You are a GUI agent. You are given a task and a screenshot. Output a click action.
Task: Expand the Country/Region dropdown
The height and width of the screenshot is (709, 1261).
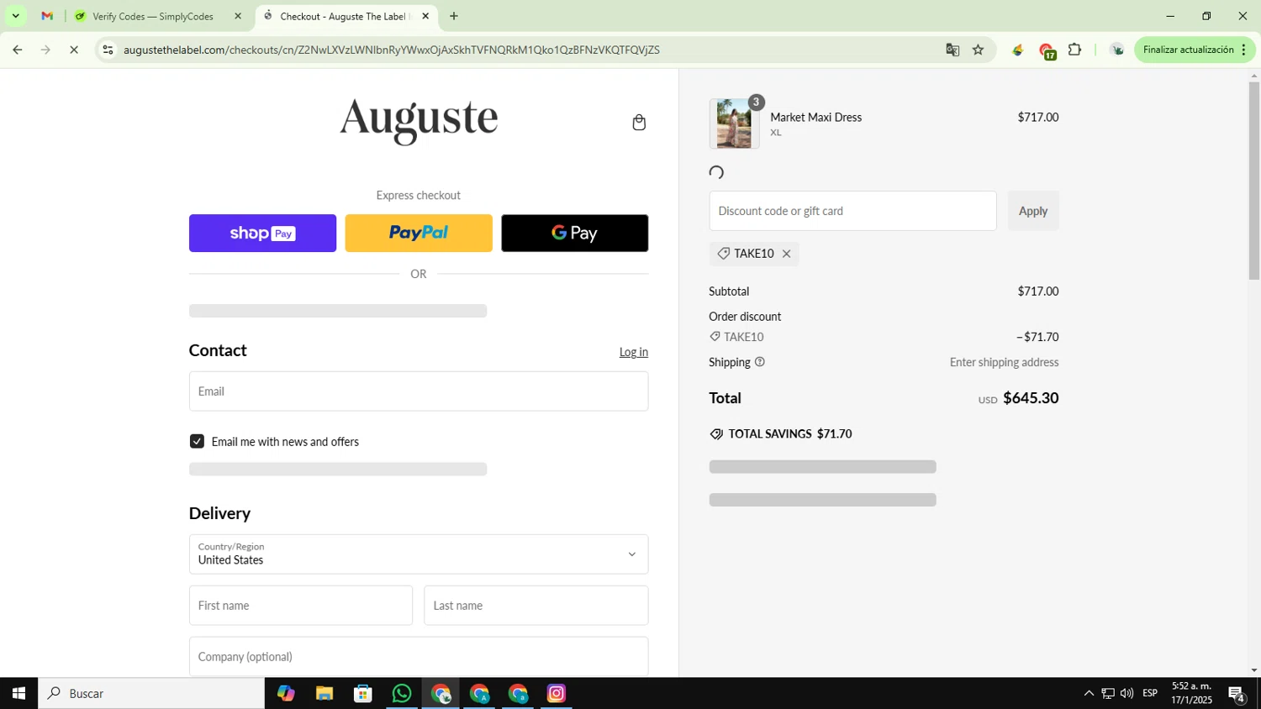tap(419, 554)
